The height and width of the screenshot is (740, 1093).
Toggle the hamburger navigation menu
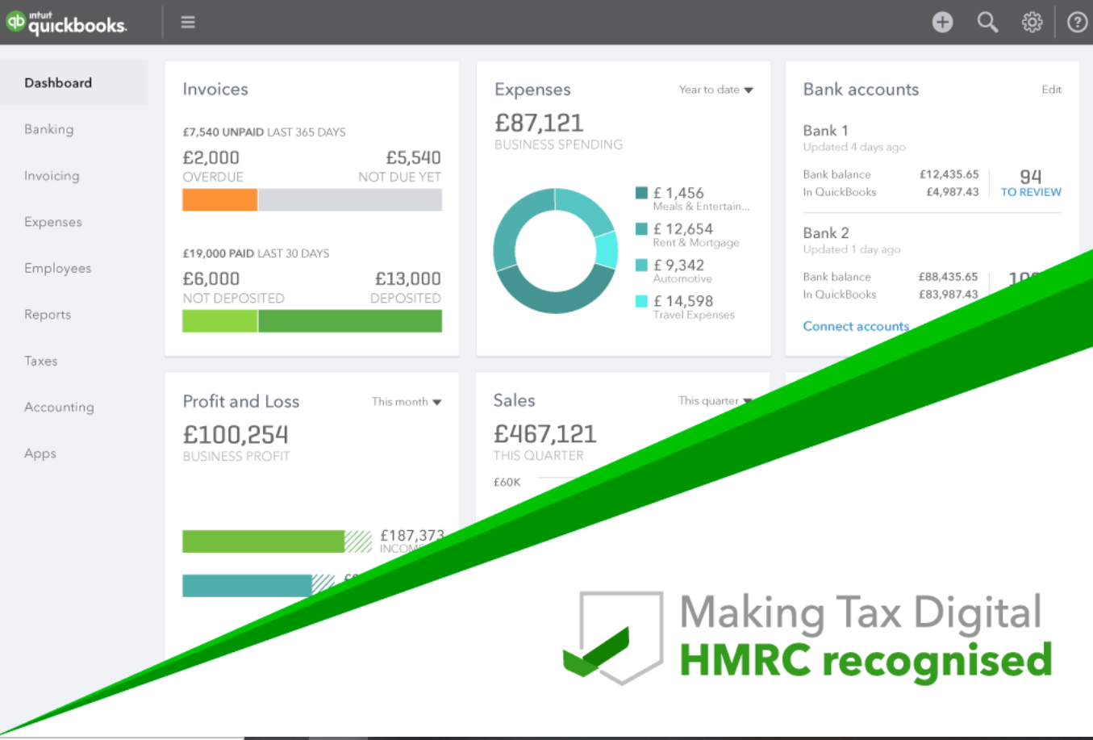click(x=188, y=22)
